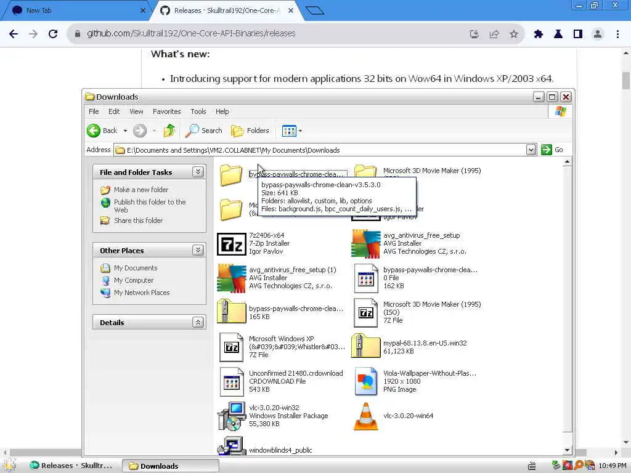The width and height of the screenshot is (631, 473).
Task: Click the install app icon in address bar
Action: (x=474, y=34)
